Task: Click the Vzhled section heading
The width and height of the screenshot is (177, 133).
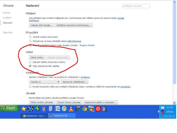Action: (29, 52)
